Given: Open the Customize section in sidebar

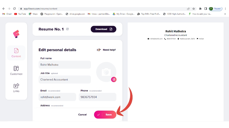Looking at the screenshot, I should 16,70.
